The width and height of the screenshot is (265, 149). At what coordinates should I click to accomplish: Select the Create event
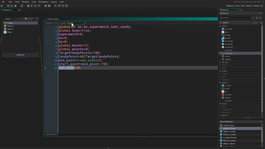(x=20, y=23)
